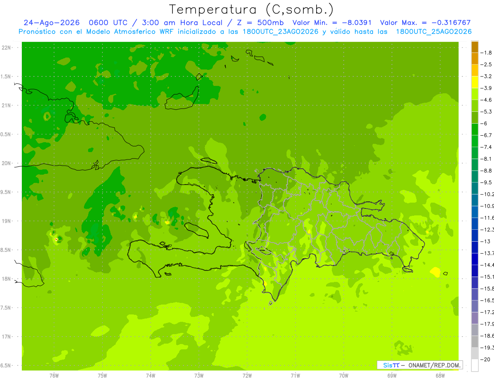Click the "-20" color scale value
Viewport: 494px width, 381px height.
pyautogui.click(x=485, y=359)
